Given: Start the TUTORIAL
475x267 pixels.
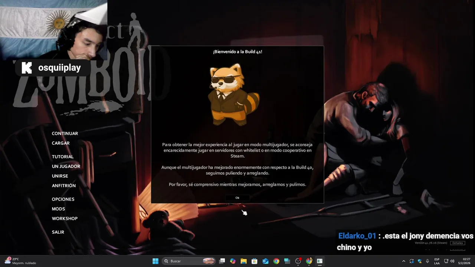Looking at the screenshot, I should coord(63,157).
